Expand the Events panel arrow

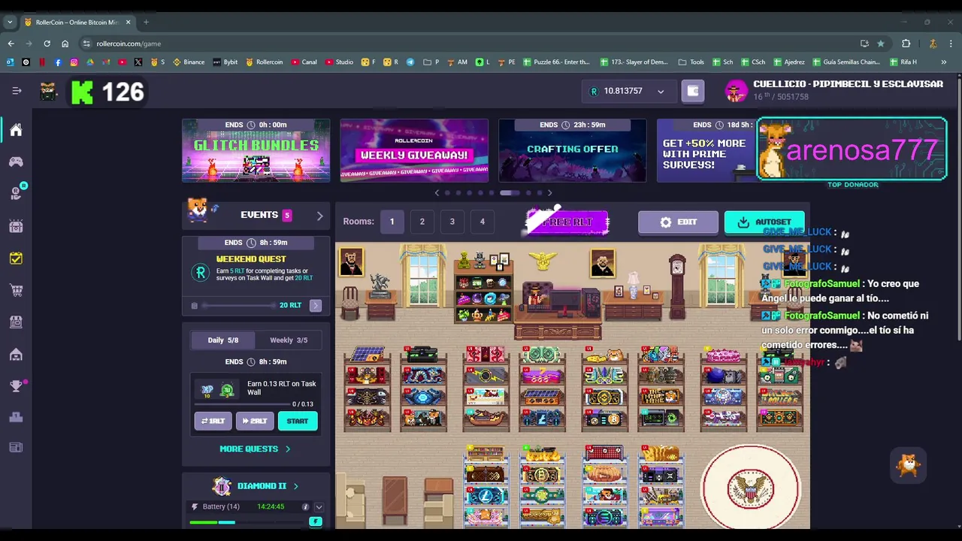click(319, 216)
